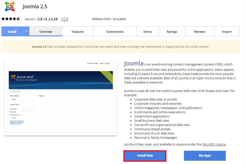Open the Import tab
The width and height of the screenshot is (245, 164).
(x=227, y=32)
